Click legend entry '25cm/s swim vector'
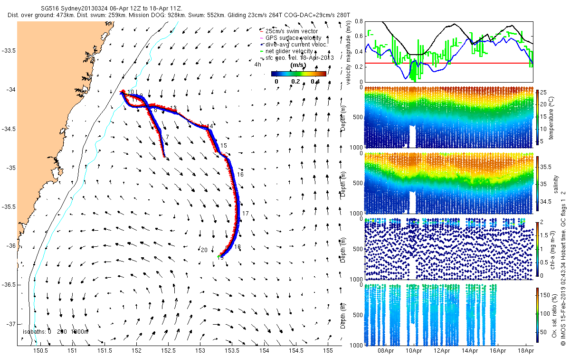This screenshot has width=570, height=356. 292,31
